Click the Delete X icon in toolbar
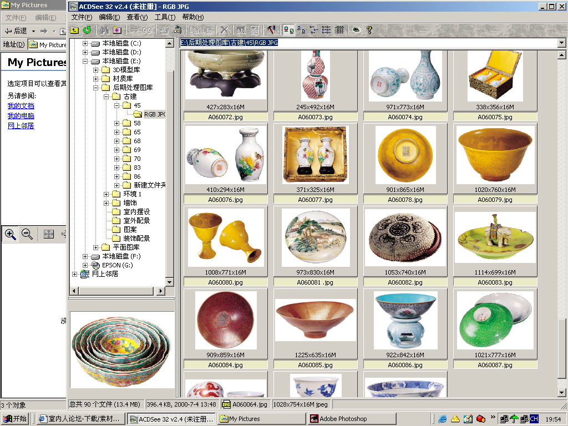 click(x=225, y=30)
